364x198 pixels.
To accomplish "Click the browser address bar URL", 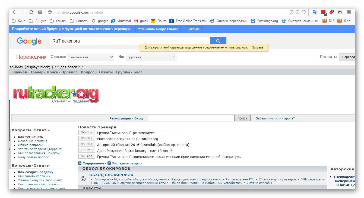I will pos(79,12).
